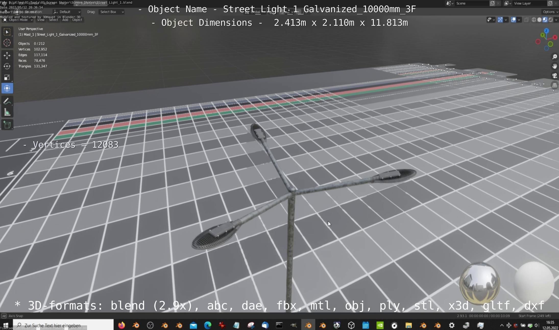Open the view layer browse dropdown
The height and width of the screenshot is (330, 559).
pyautogui.click(x=507, y=3)
